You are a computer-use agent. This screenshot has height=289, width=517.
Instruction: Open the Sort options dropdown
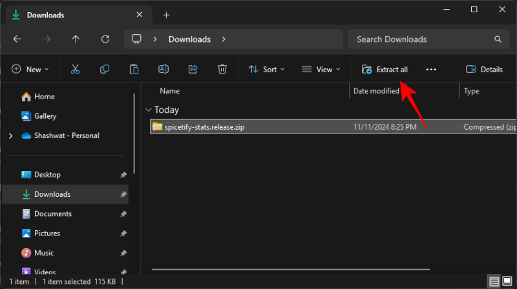[x=265, y=69]
